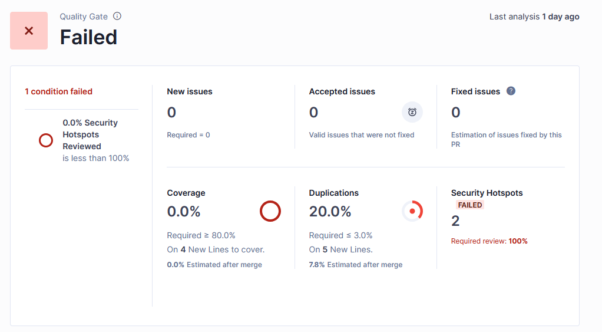Click the Security Hotspots Reviewed circle icon
The image size is (602, 332).
coord(46,140)
